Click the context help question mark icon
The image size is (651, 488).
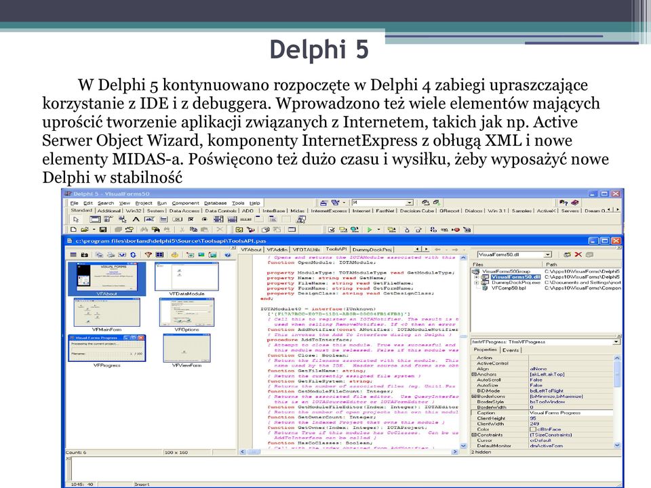tap(564, 203)
